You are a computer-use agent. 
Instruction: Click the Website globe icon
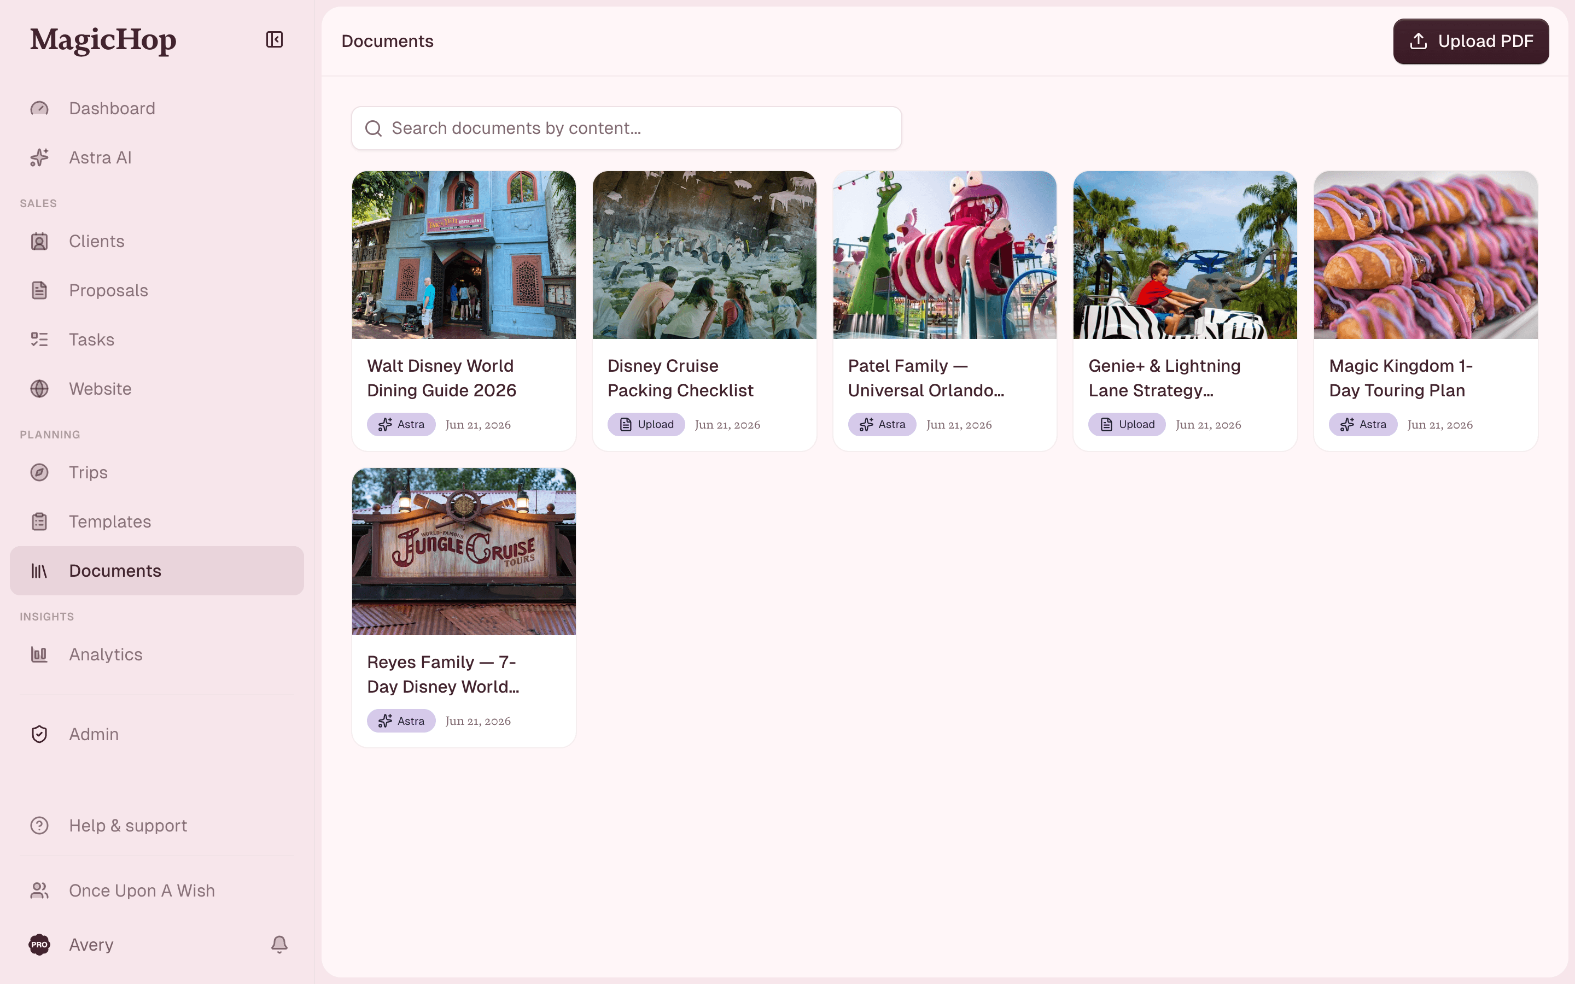39,389
